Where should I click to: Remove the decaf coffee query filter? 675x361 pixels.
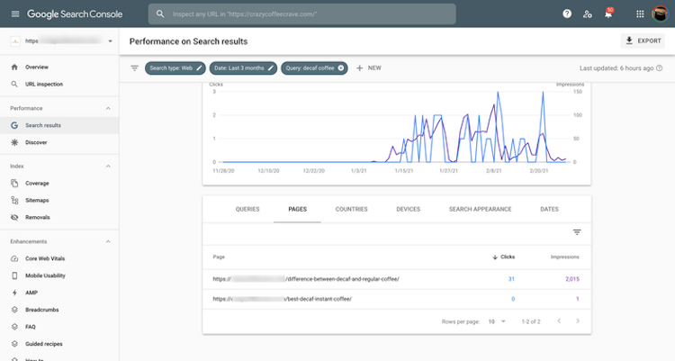[341, 68]
